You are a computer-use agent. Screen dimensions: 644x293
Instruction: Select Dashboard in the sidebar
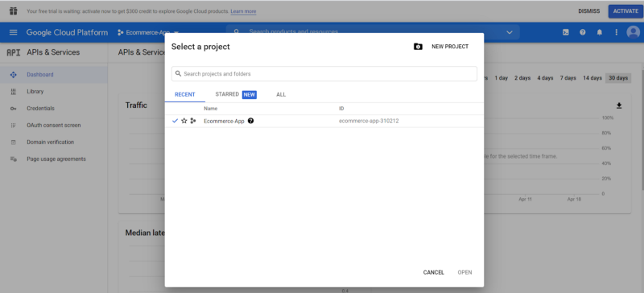[x=54, y=75]
